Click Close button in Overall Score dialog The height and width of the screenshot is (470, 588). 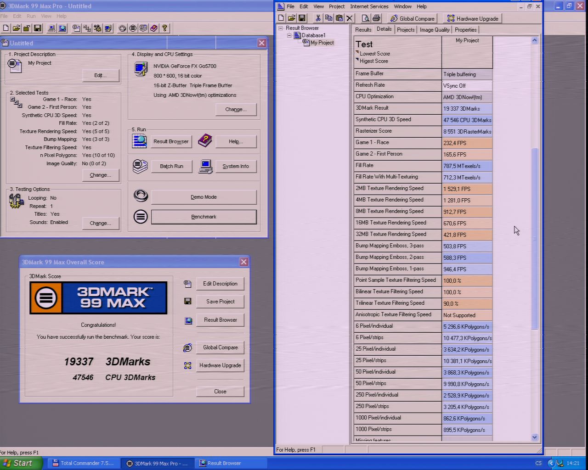[220, 392]
